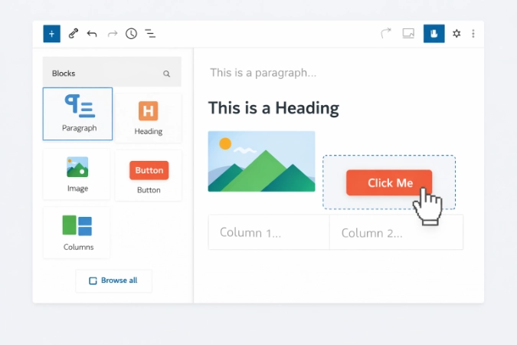Open the settings gear icon
Viewport: 517px width, 345px height.
[x=456, y=33]
